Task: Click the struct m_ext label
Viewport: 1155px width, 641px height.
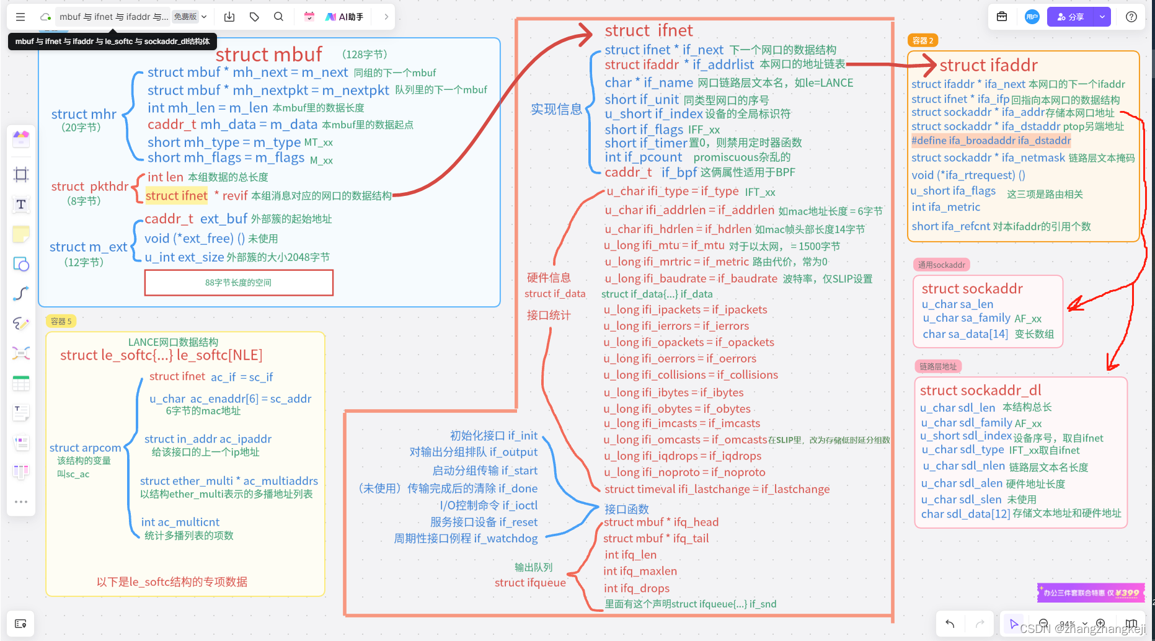Action: click(88, 247)
